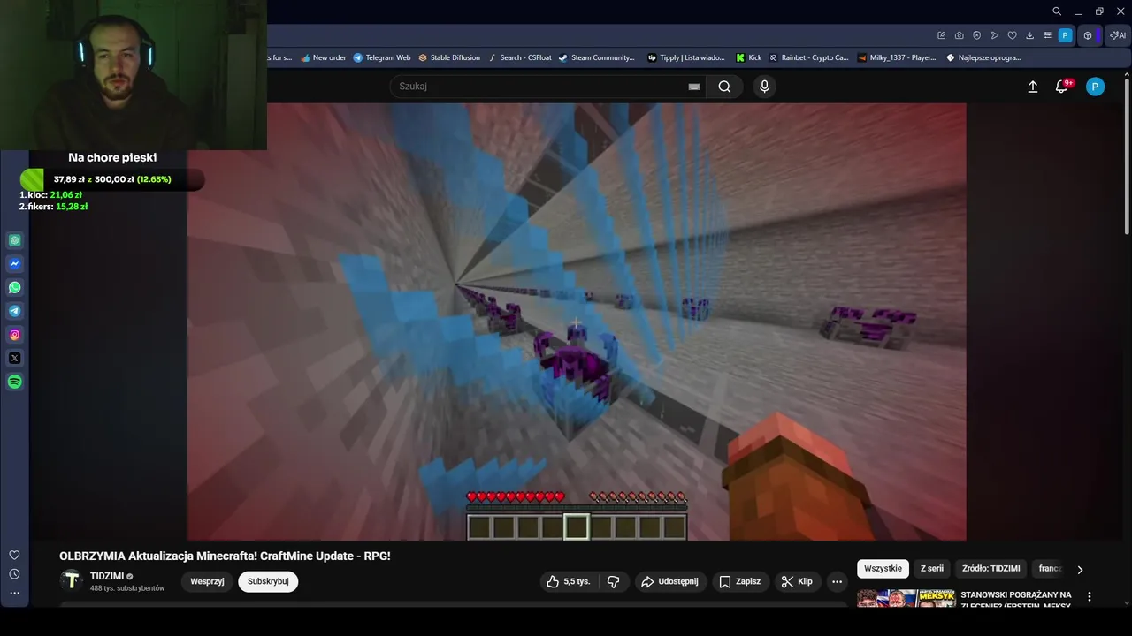Image resolution: width=1132 pixels, height=636 pixels.
Task: Select the Wszystkie filter chip
Action: click(883, 569)
